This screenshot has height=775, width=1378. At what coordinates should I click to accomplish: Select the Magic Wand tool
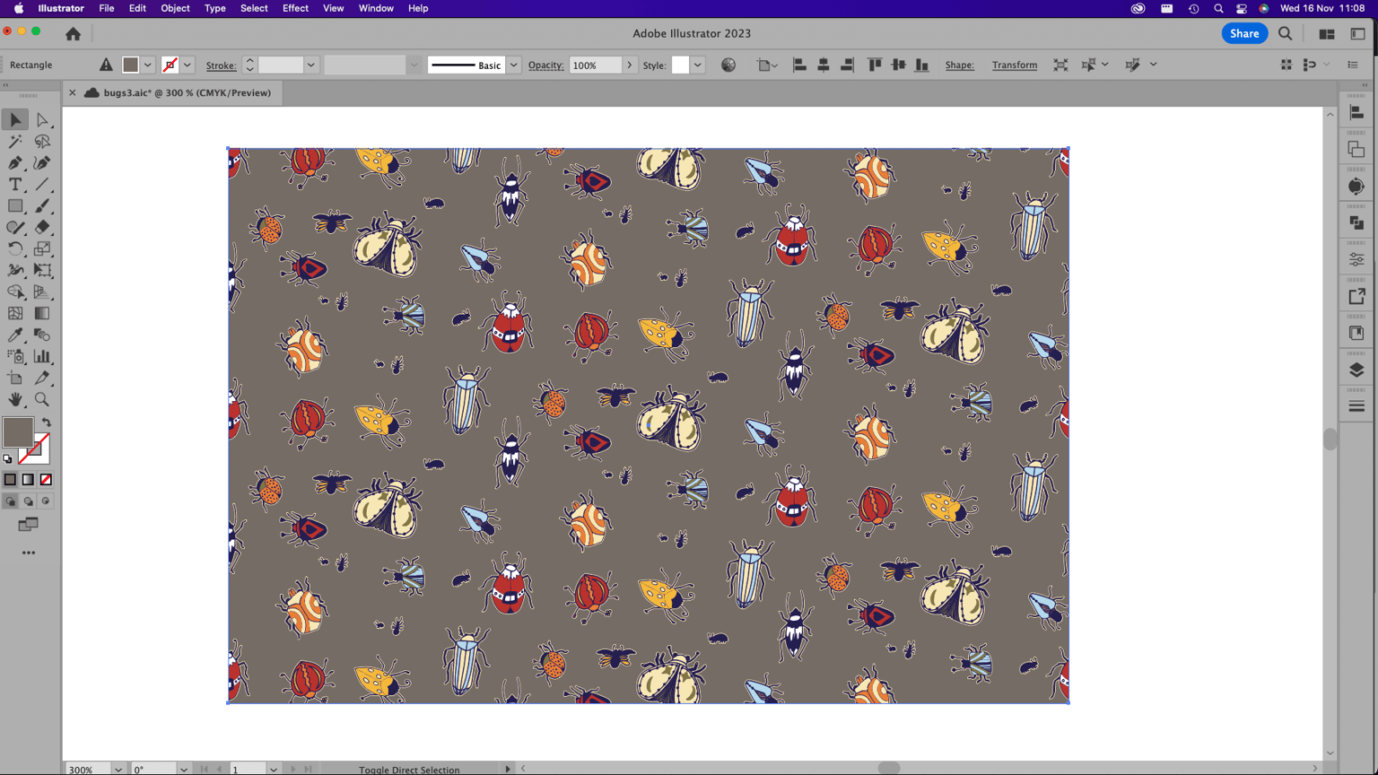click(15, 141)
